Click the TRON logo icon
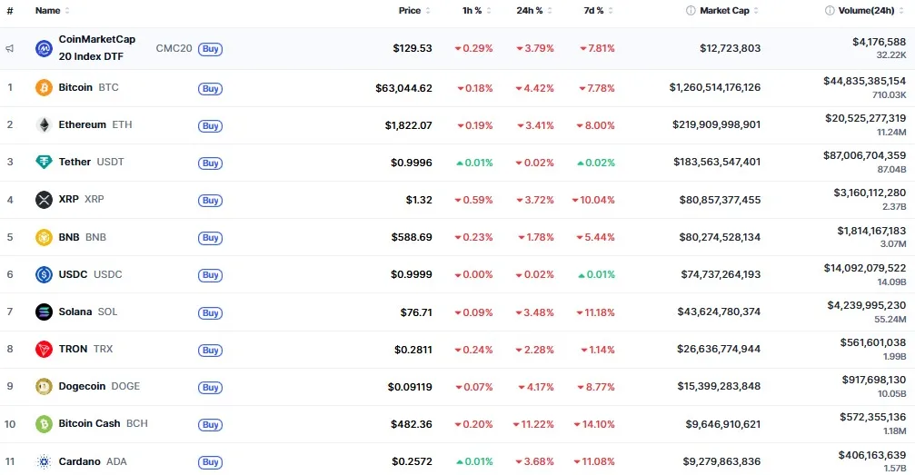 click(44, 349)
